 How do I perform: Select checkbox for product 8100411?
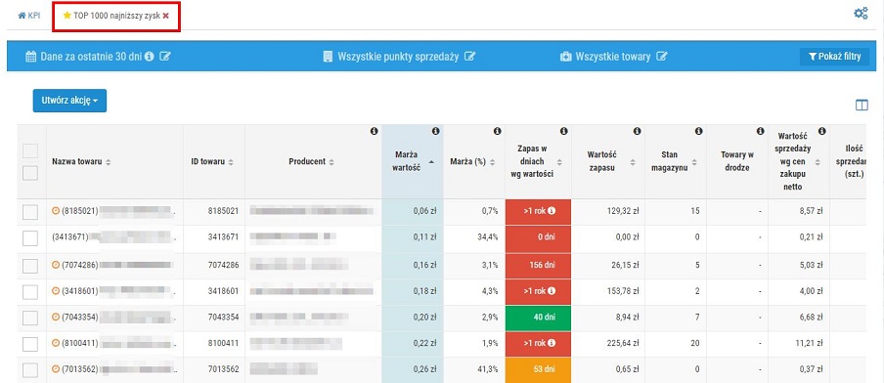[30, 344]
